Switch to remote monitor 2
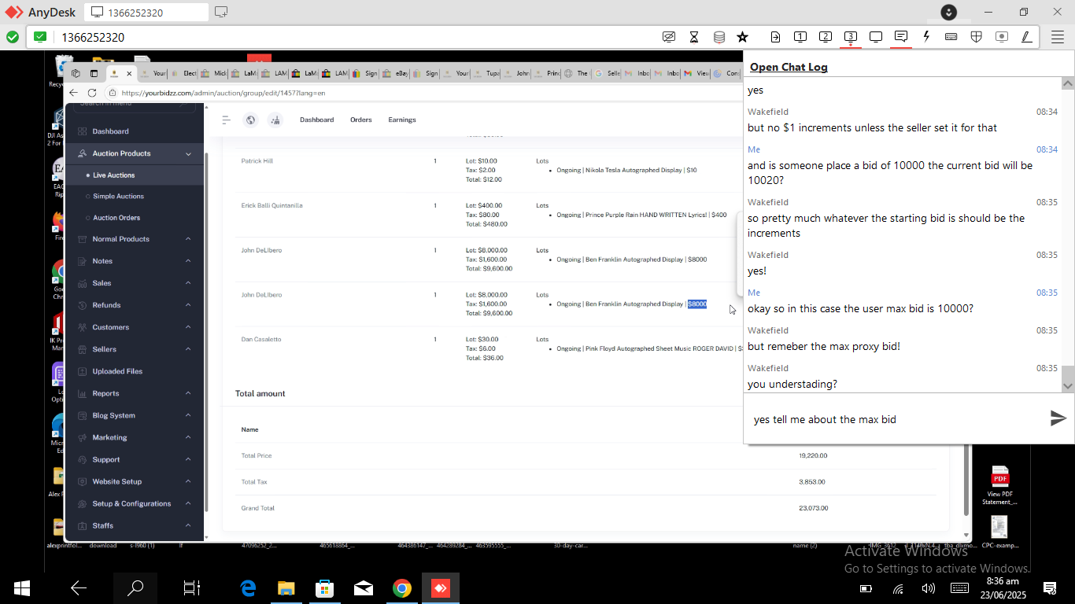This screenshot has height=604, width=1075. (x=826, y=37)
